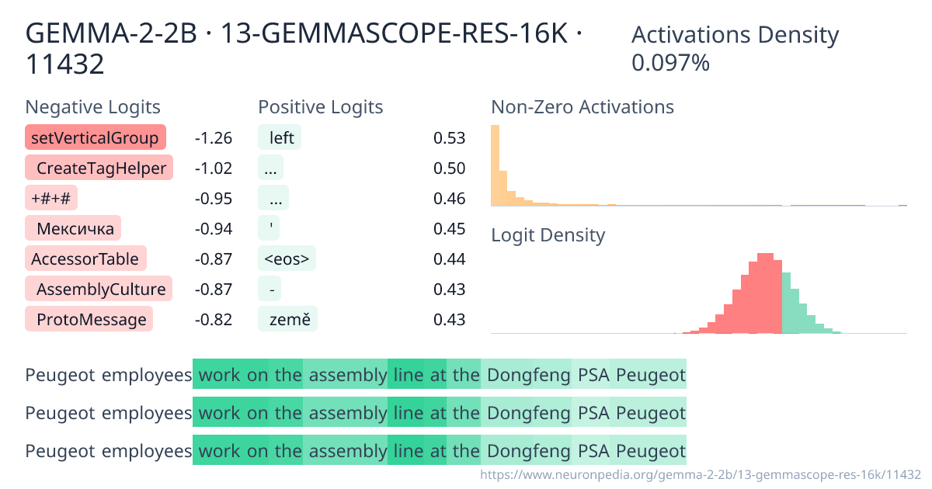Select the Мексичка token chip

tap(73, 229)
